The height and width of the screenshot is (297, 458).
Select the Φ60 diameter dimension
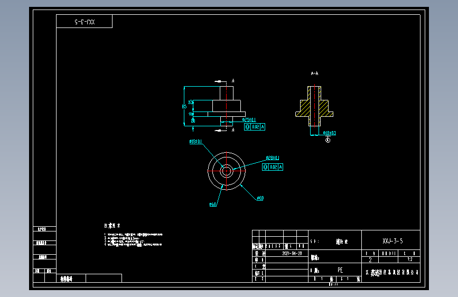[x=213, y=205]
